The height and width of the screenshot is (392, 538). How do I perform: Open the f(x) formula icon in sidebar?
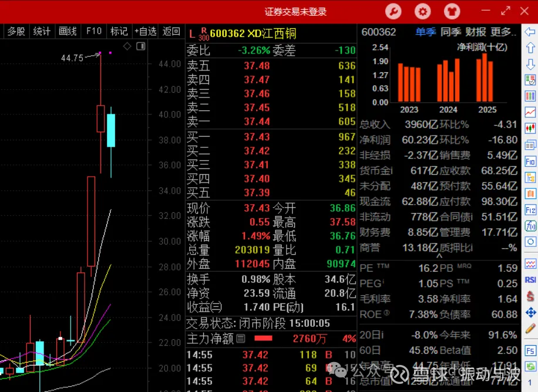[x=530, y=226]
